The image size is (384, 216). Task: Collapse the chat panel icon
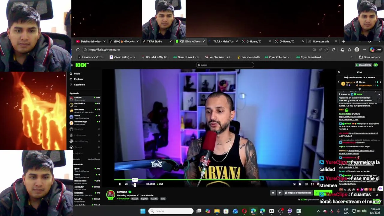[x=339, y=72]
